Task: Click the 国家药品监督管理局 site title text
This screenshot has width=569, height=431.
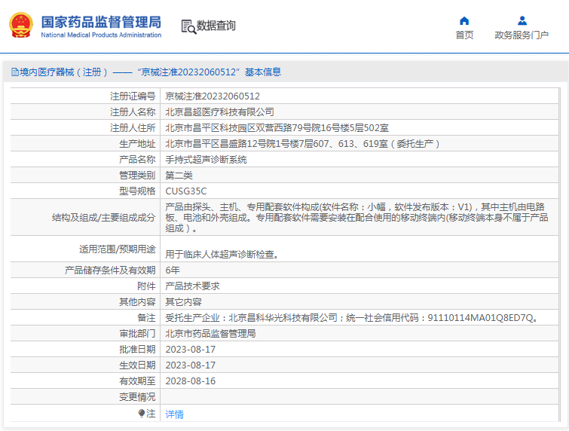Action: click(100, 21)
